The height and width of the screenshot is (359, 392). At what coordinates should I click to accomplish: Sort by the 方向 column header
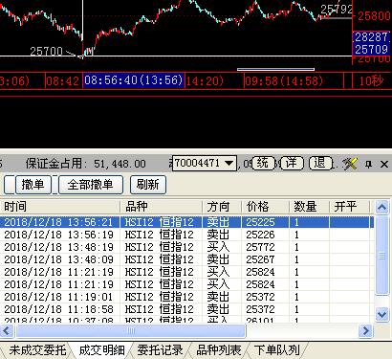tap(222, 207)
